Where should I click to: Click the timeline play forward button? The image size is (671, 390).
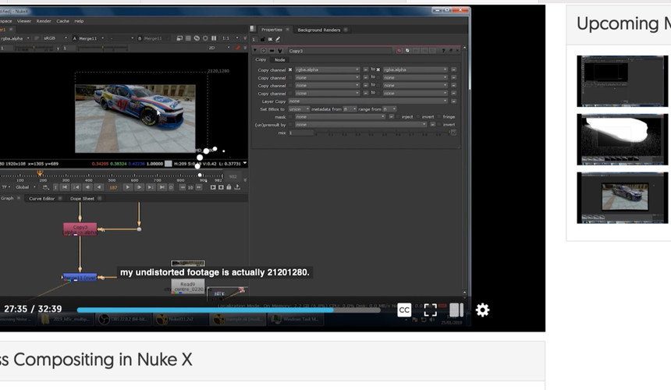coord(127,187)
